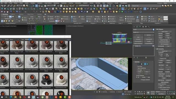Click the Zoom Extents viewport icon
This screenshot has width=176, height=99.
coord(172,92)
